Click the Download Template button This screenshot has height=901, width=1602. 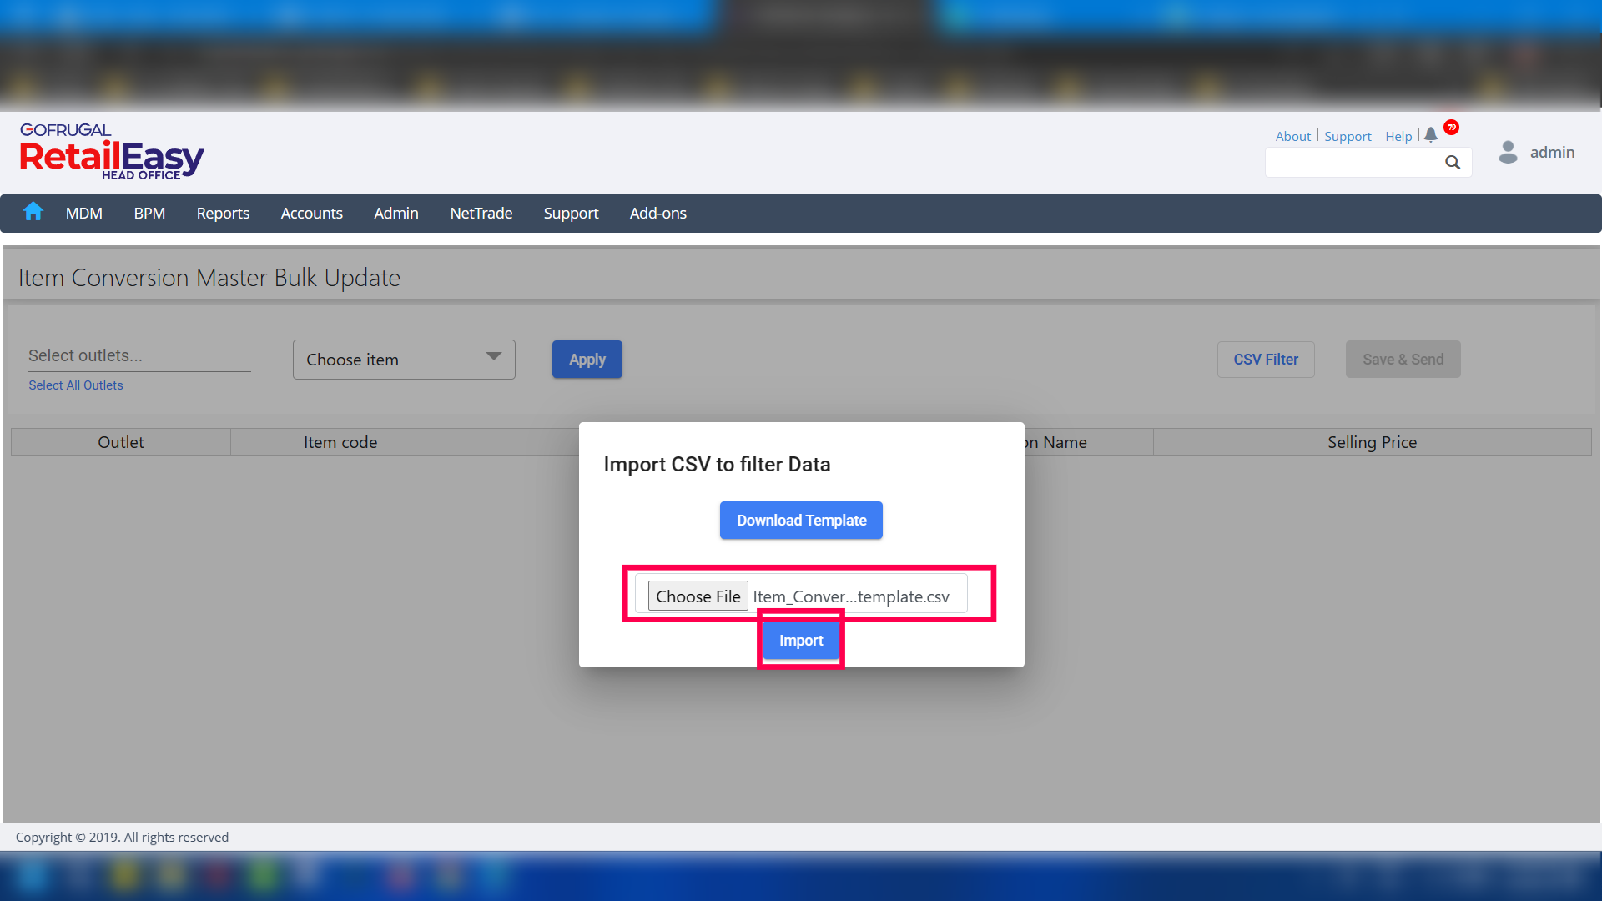click(x=801, y=521)
